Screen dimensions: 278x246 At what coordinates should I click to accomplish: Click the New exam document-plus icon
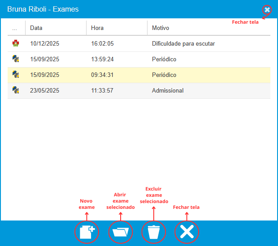pyautogui.click(x=87, y=232)
